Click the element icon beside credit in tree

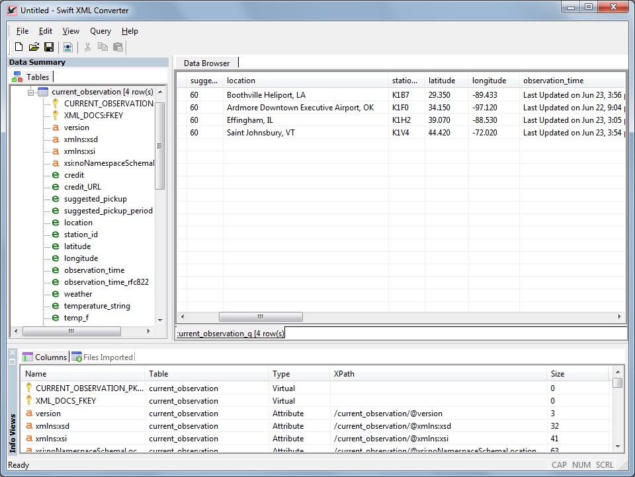click(56, 175)
